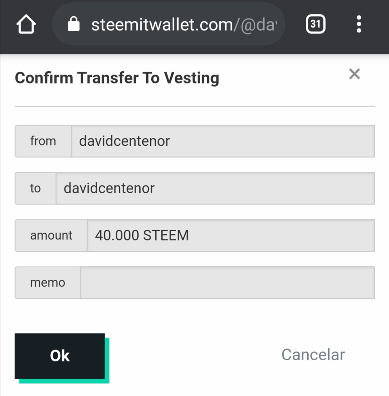Screen dimensions: 389x396
Task: Open the tab switcher showing 31 tabs
Action: [316, 24]
